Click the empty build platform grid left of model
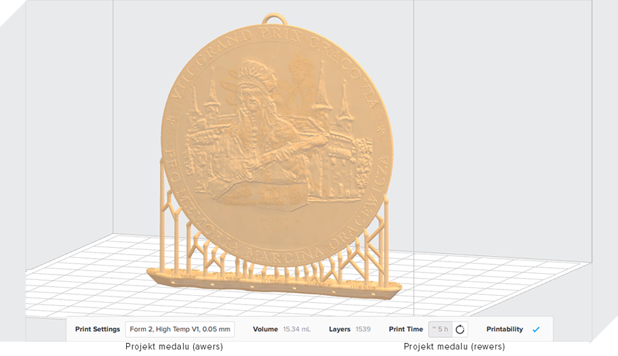Screen dimensions: 618x356 coord(82,274)
